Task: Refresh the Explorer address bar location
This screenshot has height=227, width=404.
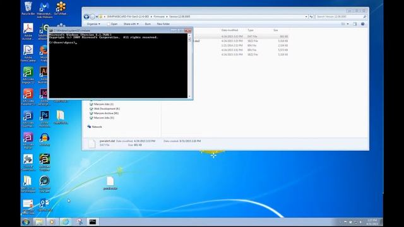Action: pyautogui.click(x=311, y=17)
